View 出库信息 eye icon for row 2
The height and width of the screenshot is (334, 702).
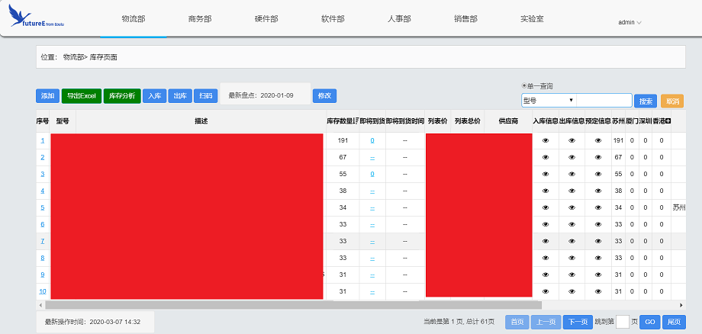[572, 157]
